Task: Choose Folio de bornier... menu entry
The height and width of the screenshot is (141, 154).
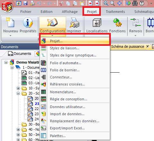Action: 75,70
